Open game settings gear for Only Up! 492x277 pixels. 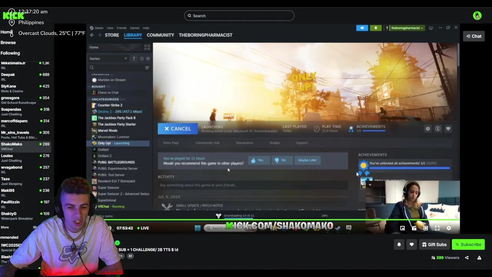coord(428,129)
